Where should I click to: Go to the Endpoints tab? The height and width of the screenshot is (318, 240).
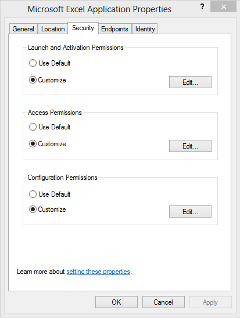click(x=114, y=29)
